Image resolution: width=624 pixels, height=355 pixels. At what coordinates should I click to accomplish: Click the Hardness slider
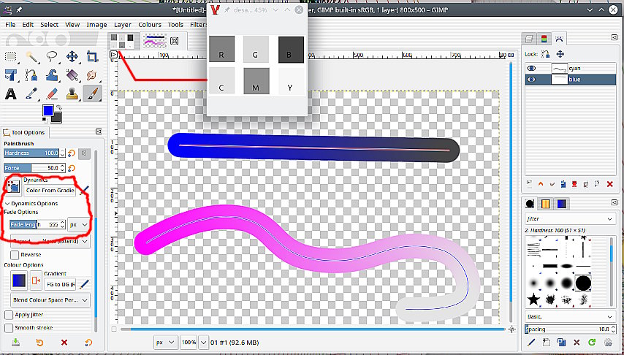pyautogui.click(x=31, y=153)
